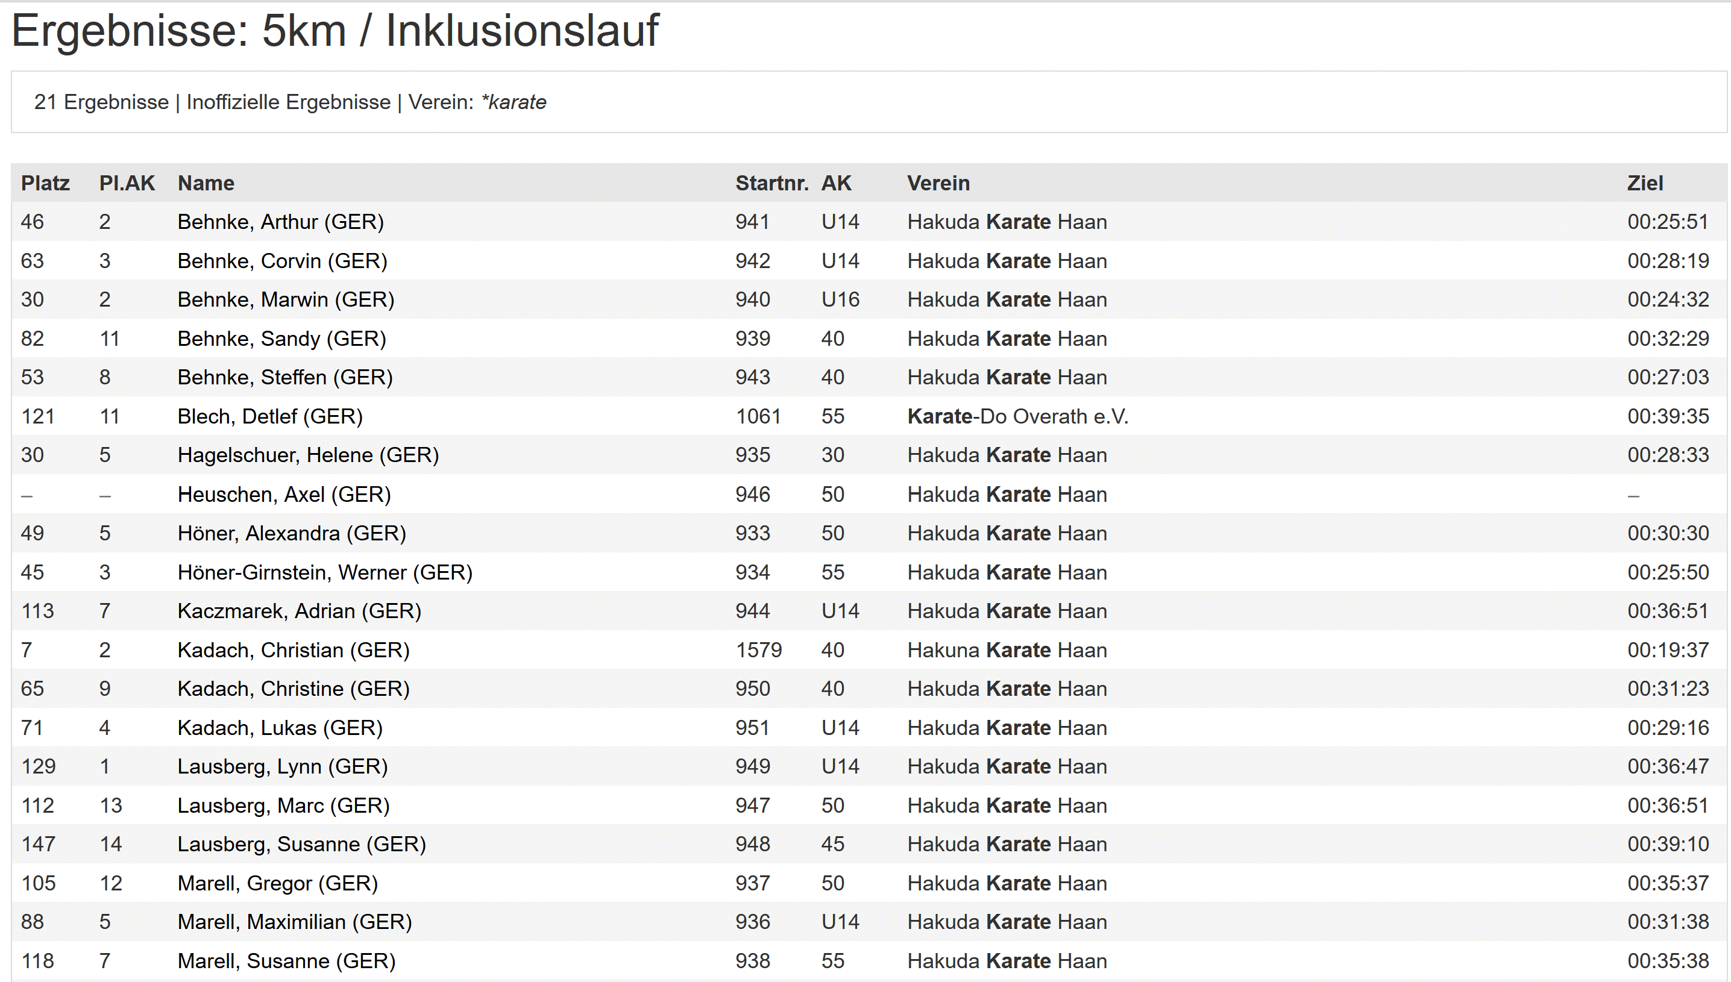Viewport: 1731px width, 982px height.
Task: Click the finish time 00:19:37
Action: point(1667,650)
